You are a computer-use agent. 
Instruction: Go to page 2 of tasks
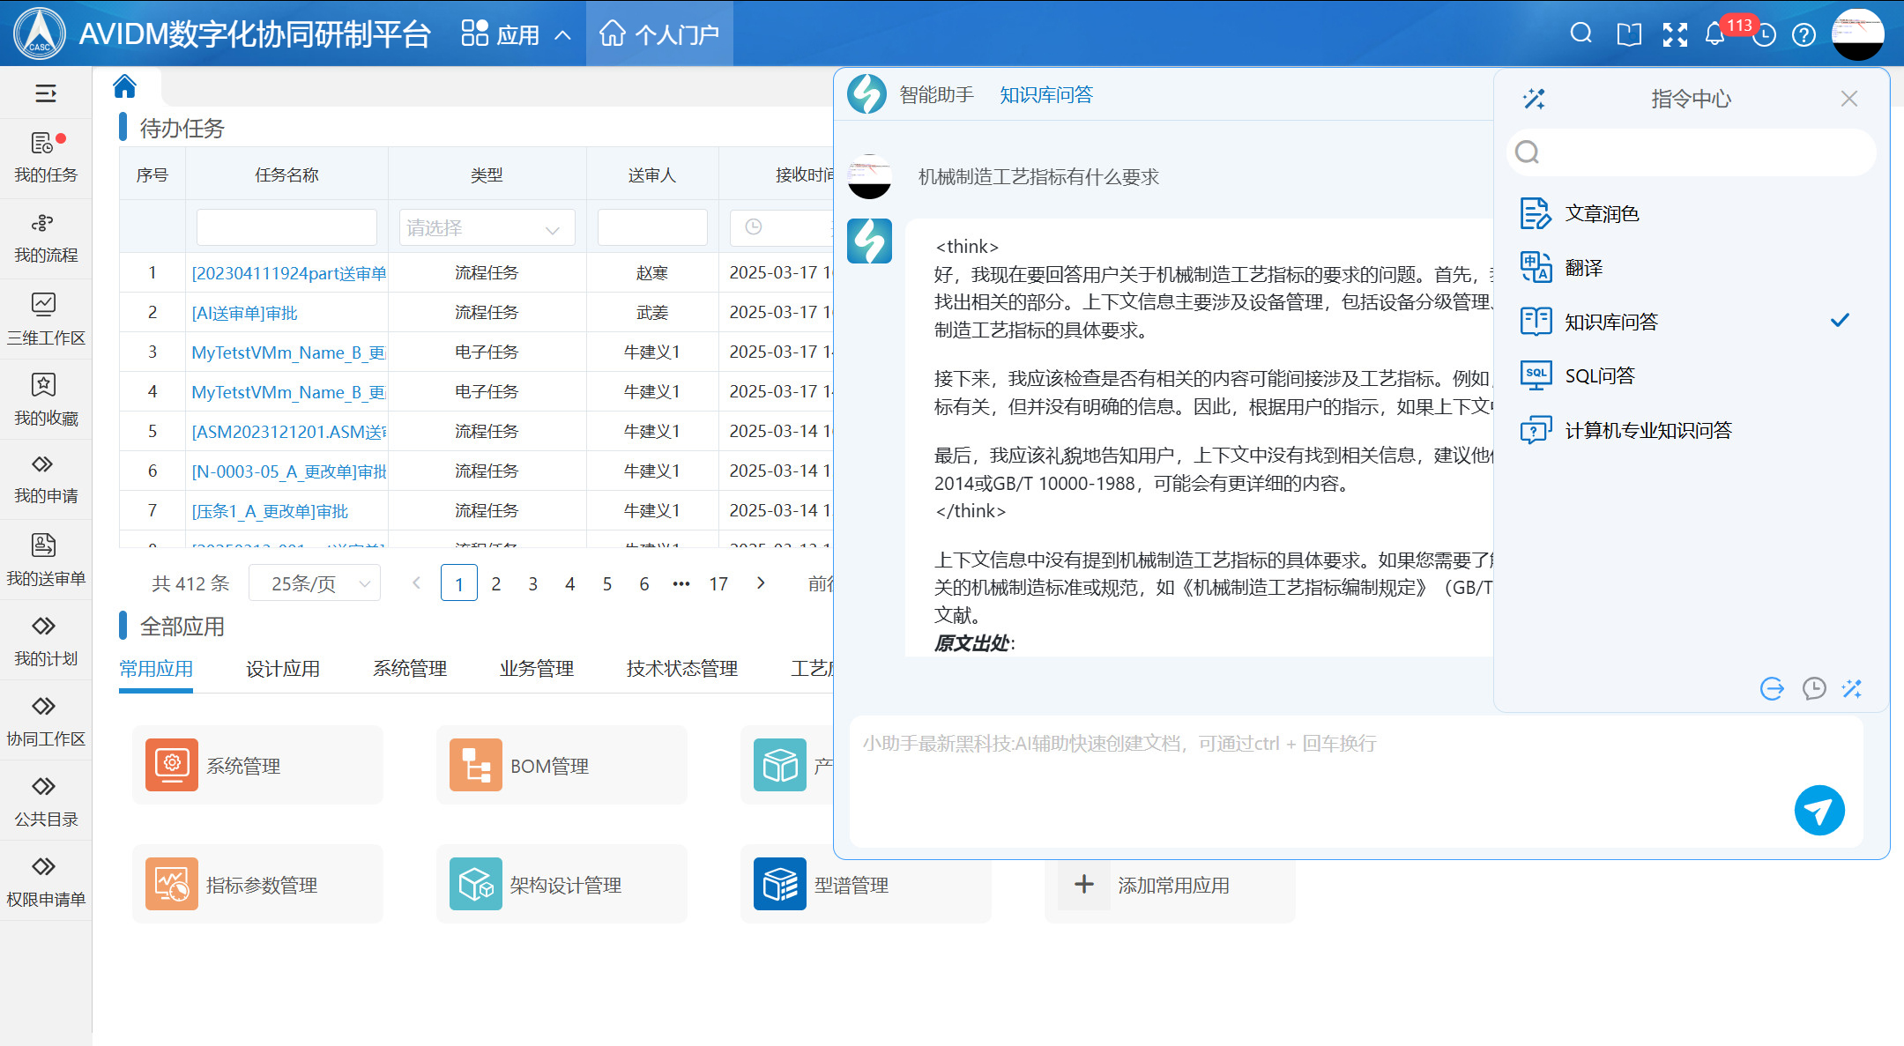pos(496,583)
